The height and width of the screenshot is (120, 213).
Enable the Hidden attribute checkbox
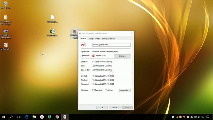pos(106,90)
